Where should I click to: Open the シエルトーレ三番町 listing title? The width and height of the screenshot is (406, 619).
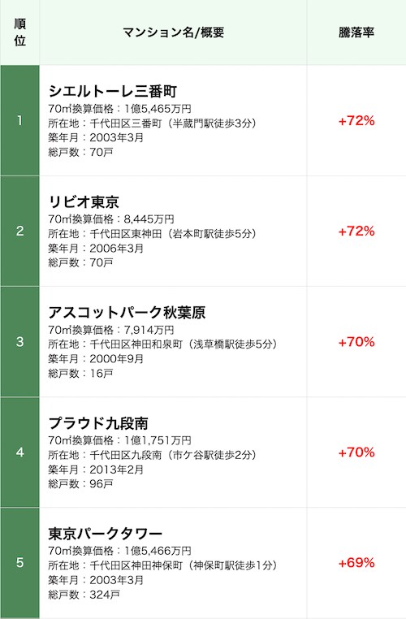(x=112, y=91)
